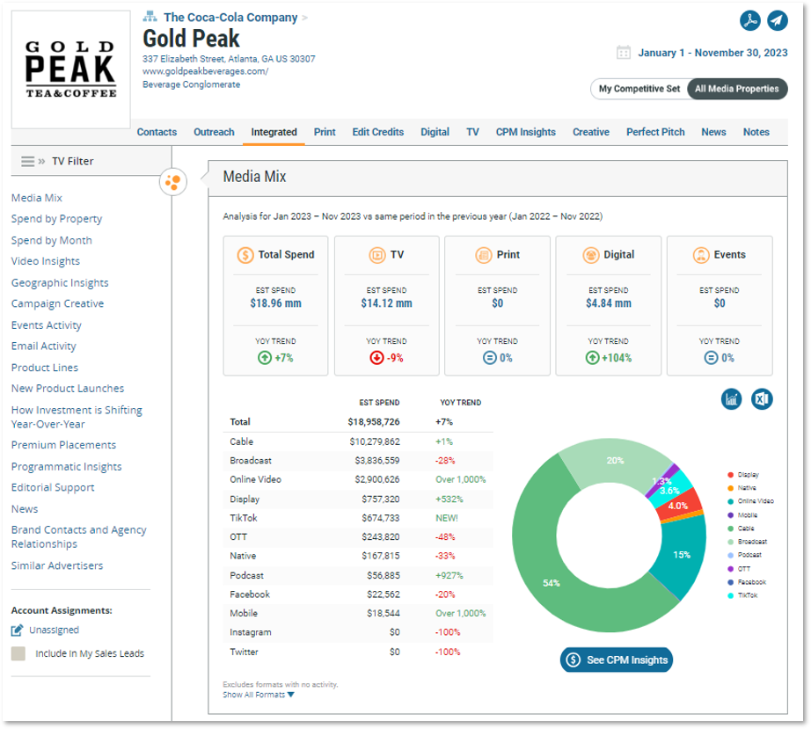Click the date range January 1 - November 30, 2023

click(712, 53)
